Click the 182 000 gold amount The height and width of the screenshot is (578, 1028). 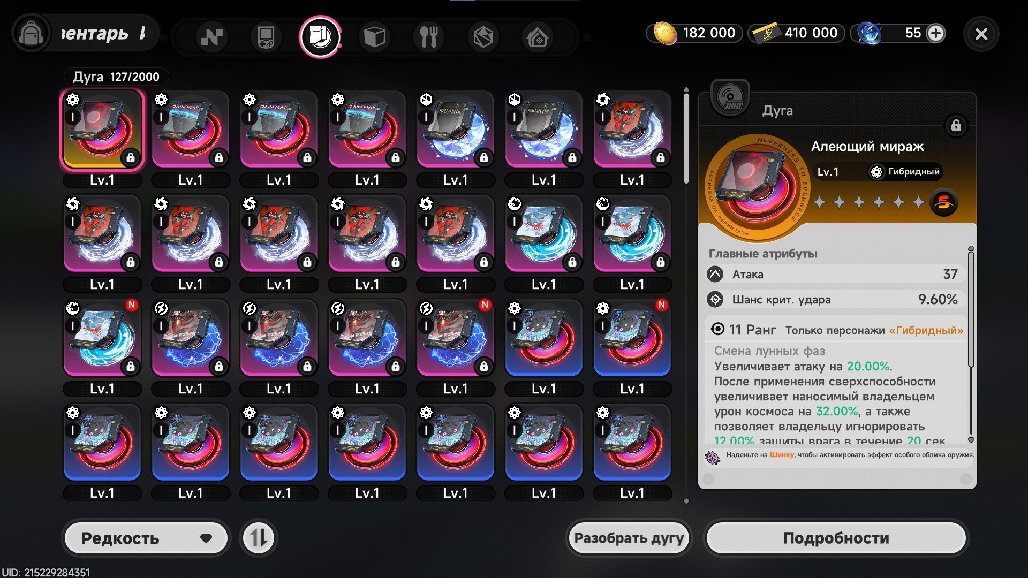click(709, 33)
